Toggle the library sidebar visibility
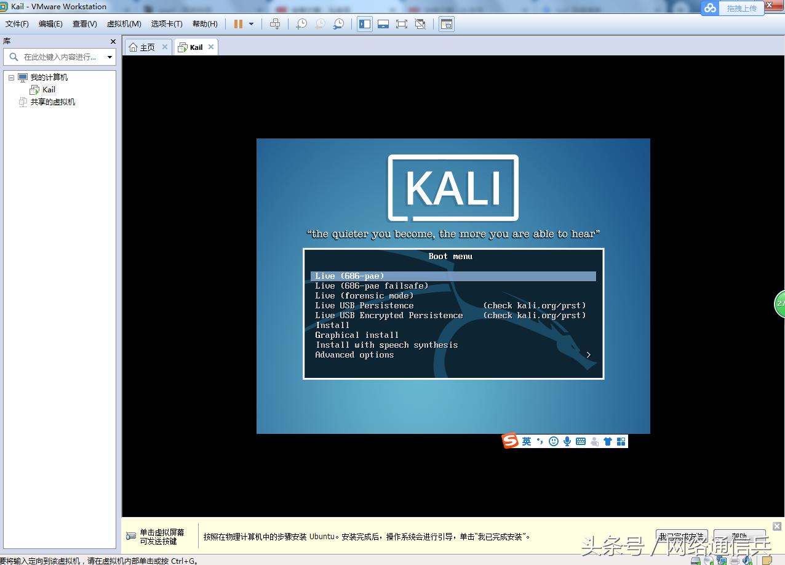785x565 pixels. coord(365,23)
